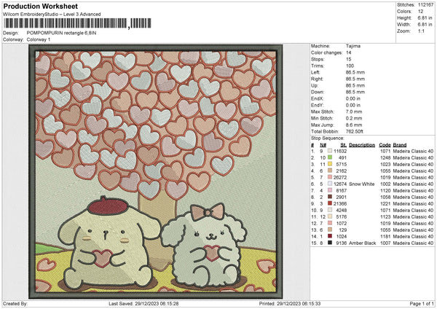437x309 pixels.
Task: Click the 'Created By:' footer label
Action: pos(15,303)
